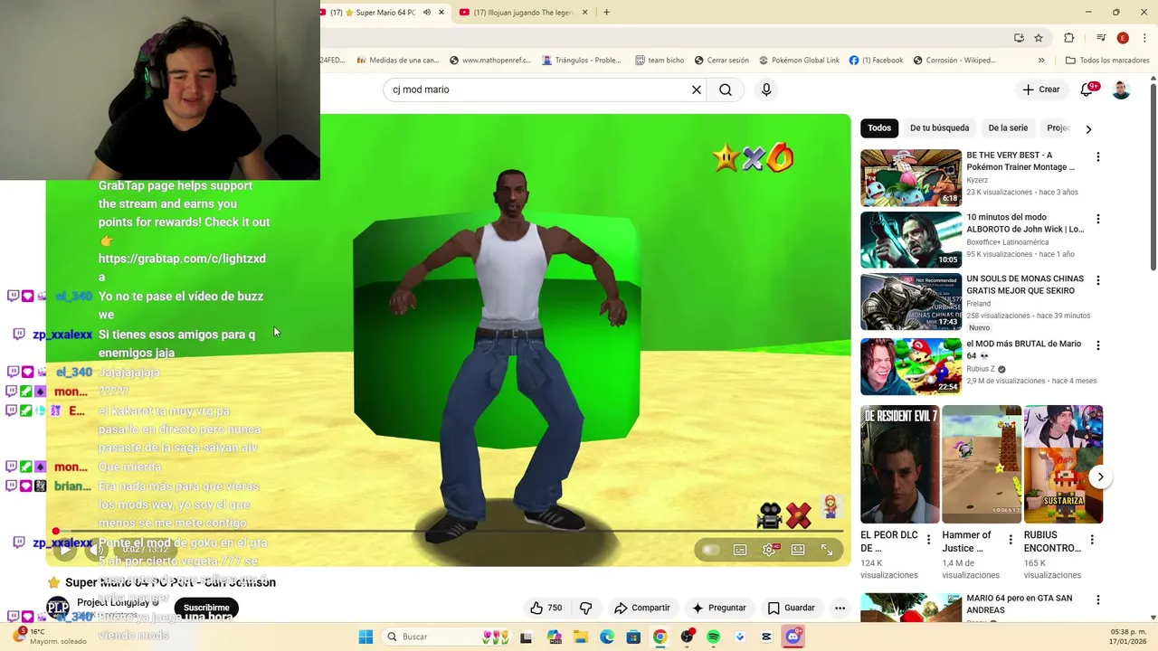Open the video player settings gear
Viewport: 1158px width, 651px height.
click(769, 550)
